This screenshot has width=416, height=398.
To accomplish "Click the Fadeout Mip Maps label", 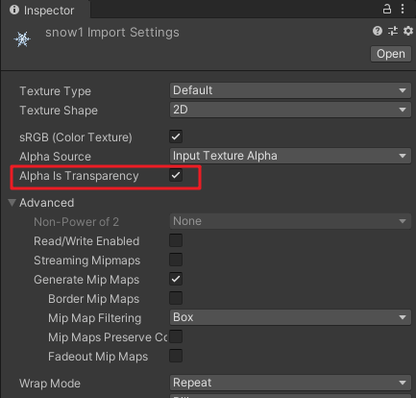I will coord(98,357).
